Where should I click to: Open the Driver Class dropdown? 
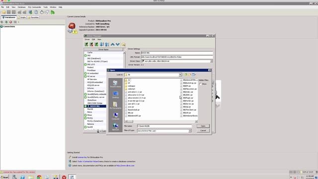(211, 61)
